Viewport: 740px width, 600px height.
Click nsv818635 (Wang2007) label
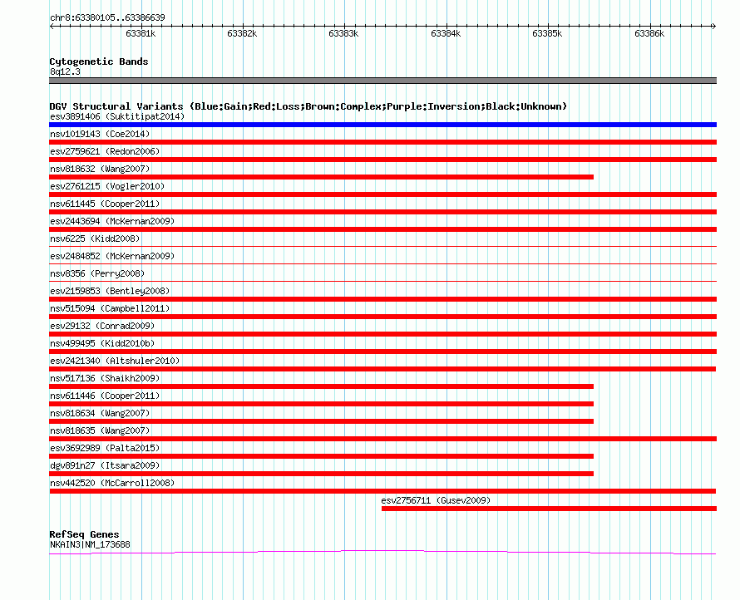pyautogui.click(x=100, y=430)
